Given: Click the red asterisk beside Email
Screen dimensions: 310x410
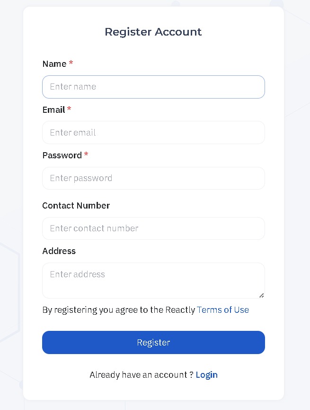Looking at the screenshot, I should (69, 109).
